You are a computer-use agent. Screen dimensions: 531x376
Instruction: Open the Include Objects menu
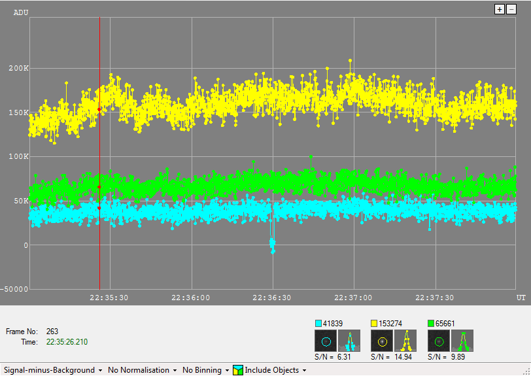(275, 370)
